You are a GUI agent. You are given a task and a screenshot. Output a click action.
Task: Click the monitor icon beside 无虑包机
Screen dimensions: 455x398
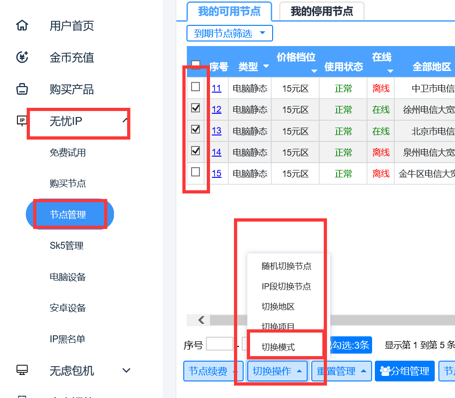(22, 370)
